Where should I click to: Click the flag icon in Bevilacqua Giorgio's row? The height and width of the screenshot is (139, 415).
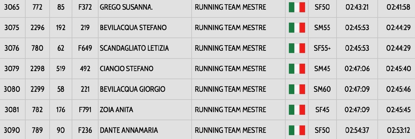pos(297,89)
